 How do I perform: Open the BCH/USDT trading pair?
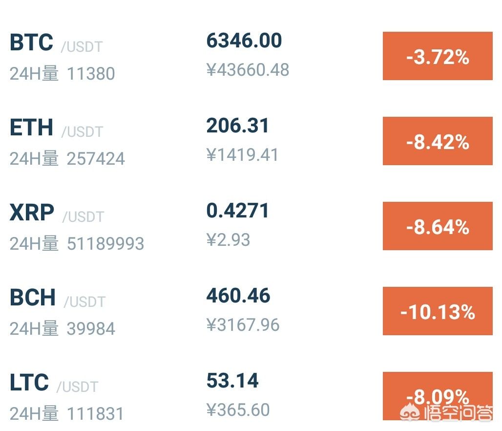(x=32, y=298)
